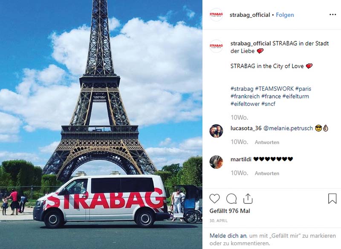
Task: Share post via upload arrow icon
Action: 248,198
